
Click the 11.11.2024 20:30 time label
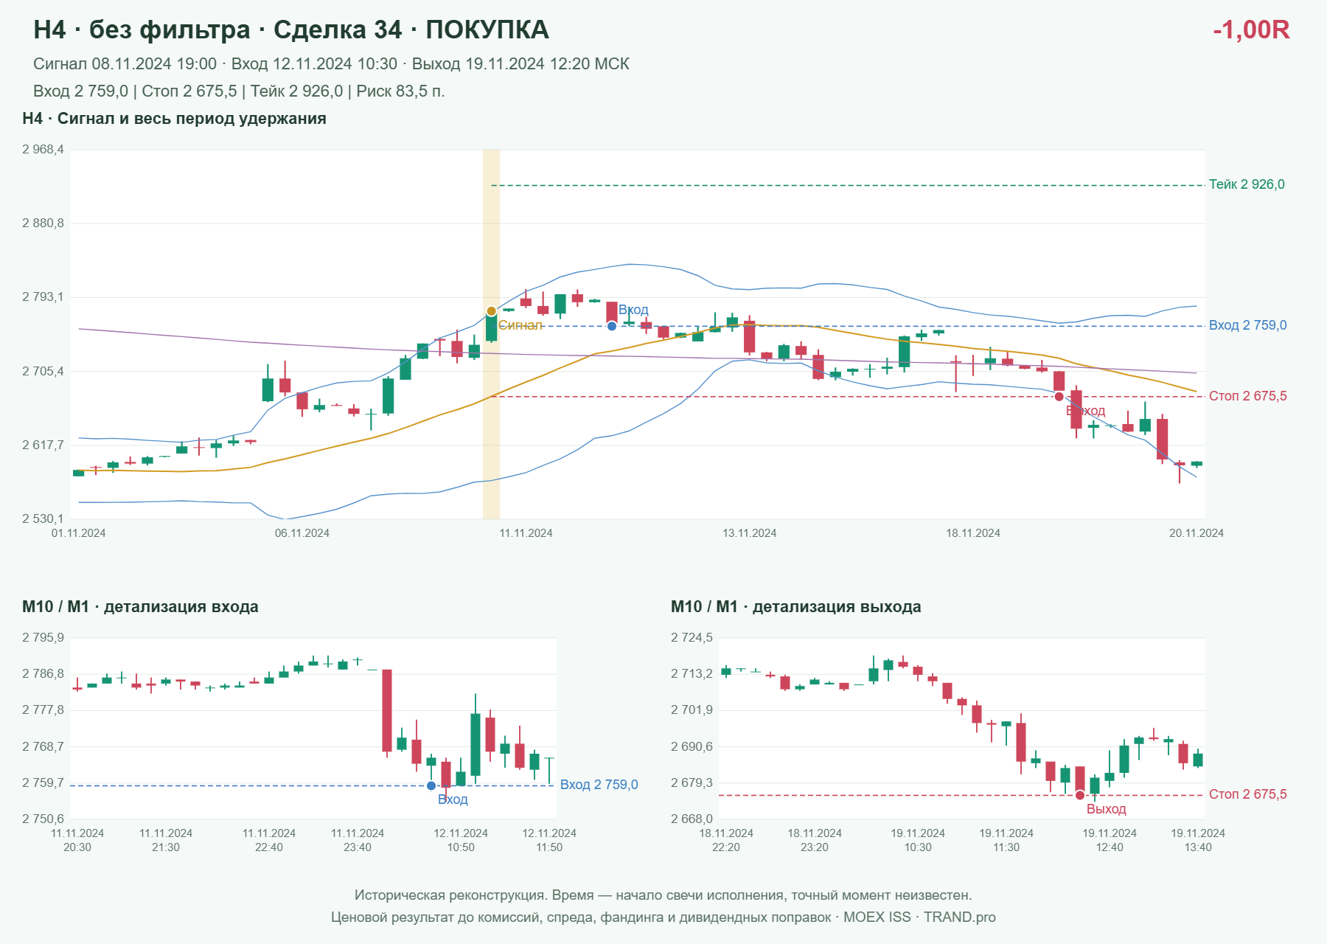tap(77, 840)
